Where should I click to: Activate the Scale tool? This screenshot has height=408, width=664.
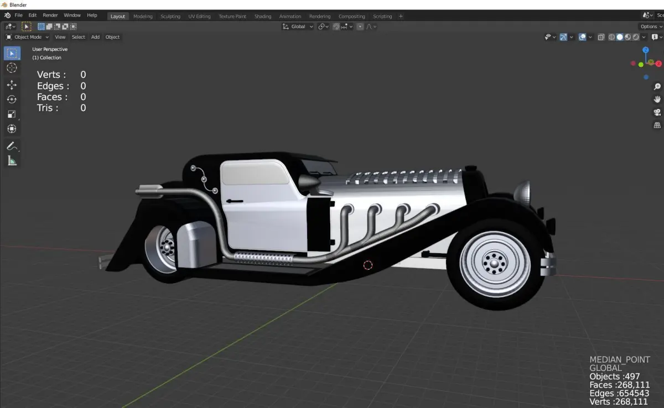click(x=12, y=114)
